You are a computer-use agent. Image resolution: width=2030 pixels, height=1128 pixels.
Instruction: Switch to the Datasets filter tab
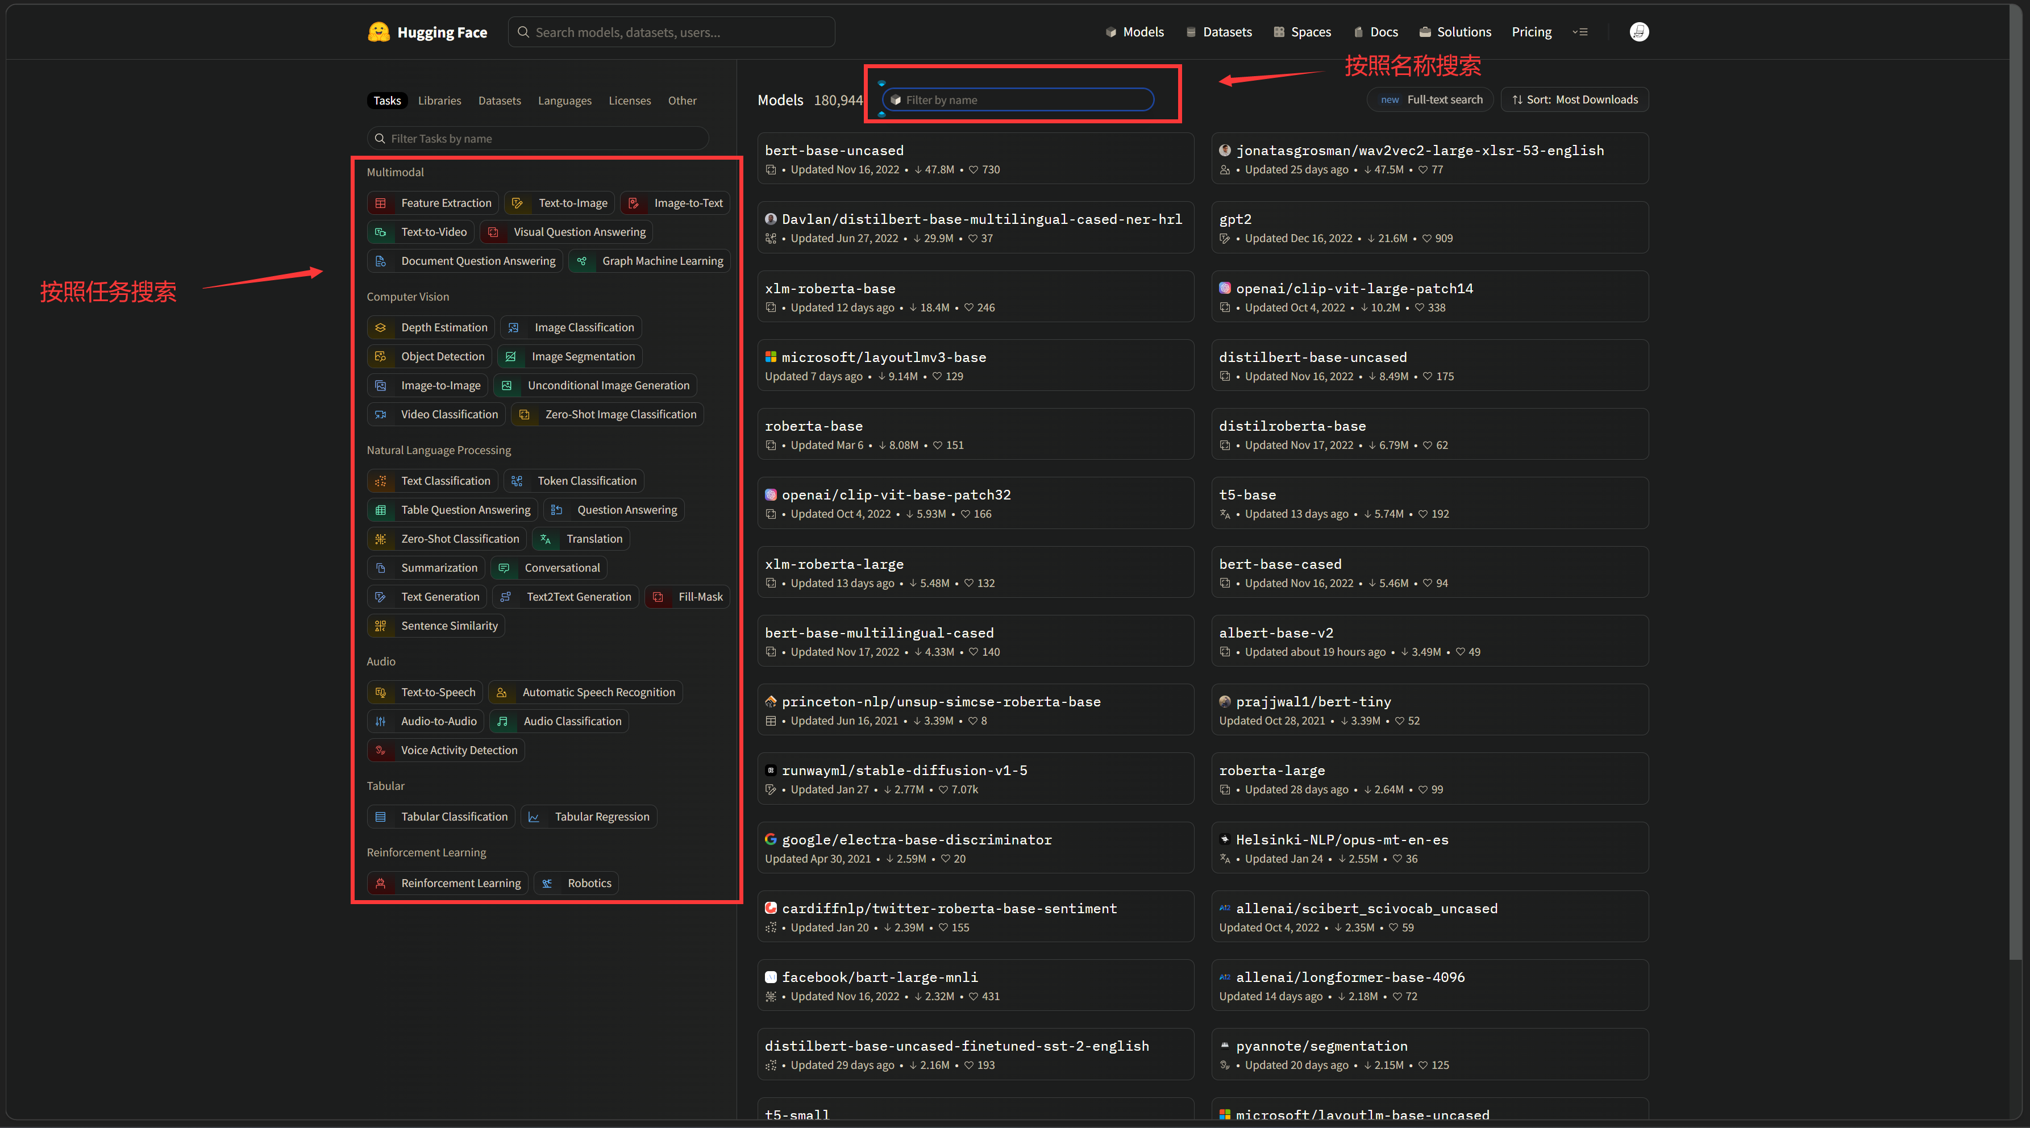pos(500,101)
